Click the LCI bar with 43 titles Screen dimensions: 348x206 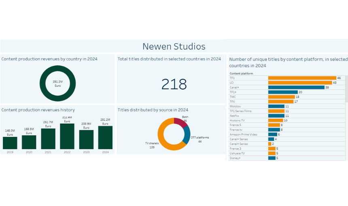click(300, 82)
